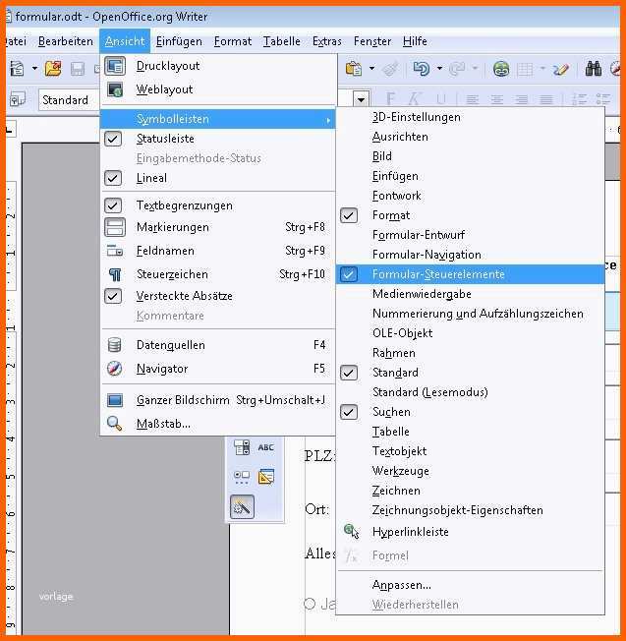Click the new document toolbar icon
The image size is (626, 641).
tap(17, 69)
